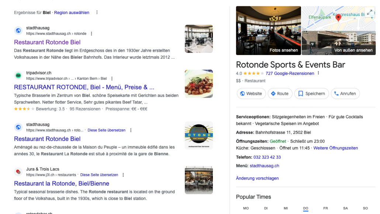Click terrace photo thumbnail of j3l result
The image size is (380, 214).
click(x=199, y=180)
